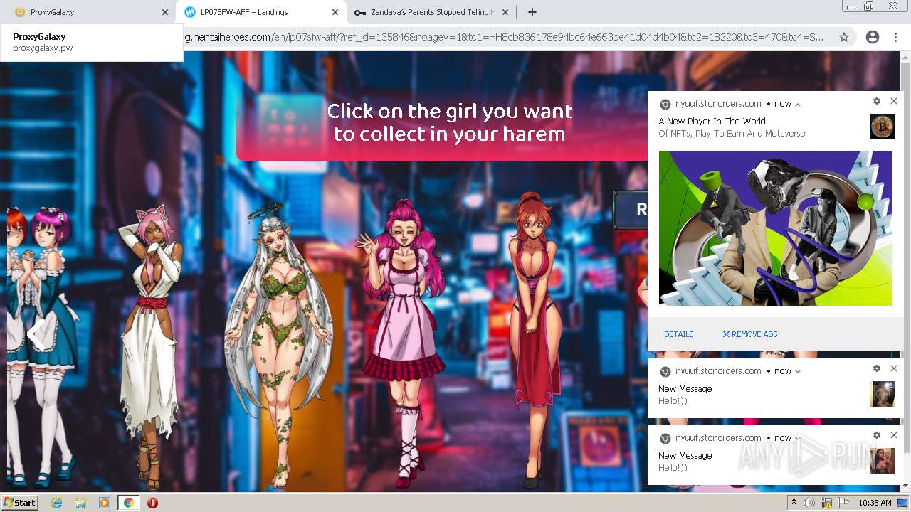Dismiss the NFT notification

(894, 101)
